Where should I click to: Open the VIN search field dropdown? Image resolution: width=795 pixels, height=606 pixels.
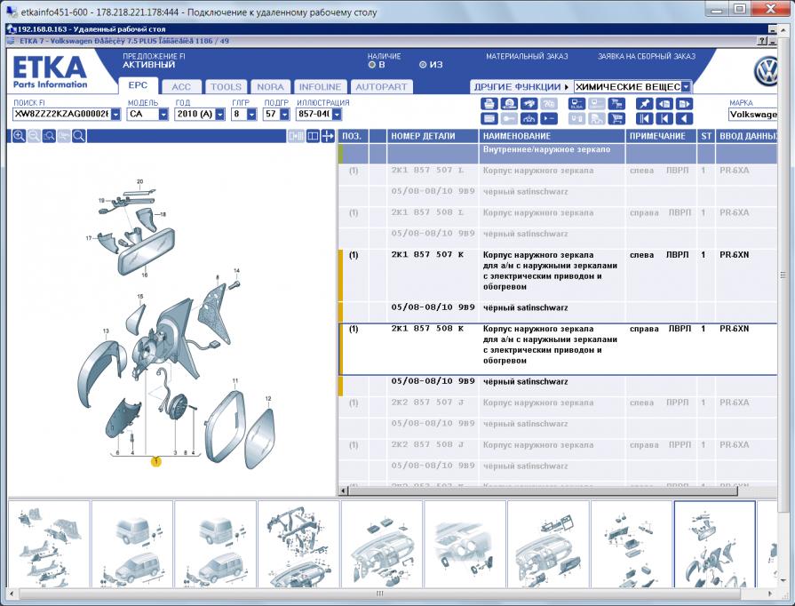click(116, 115)
